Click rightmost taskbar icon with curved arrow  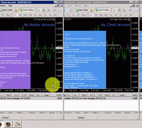click(x=17, y=124)
